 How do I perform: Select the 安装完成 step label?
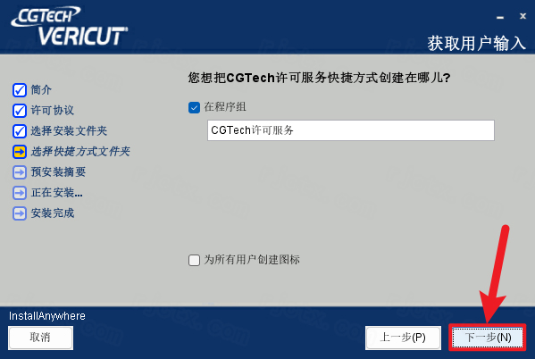click(x=53, y=213)
